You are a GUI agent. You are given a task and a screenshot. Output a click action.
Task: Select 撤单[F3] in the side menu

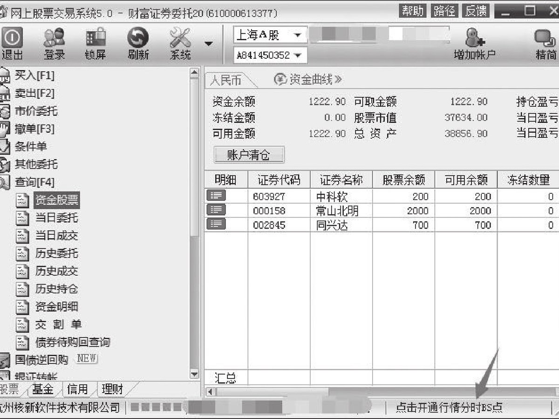tap(34, 129)
